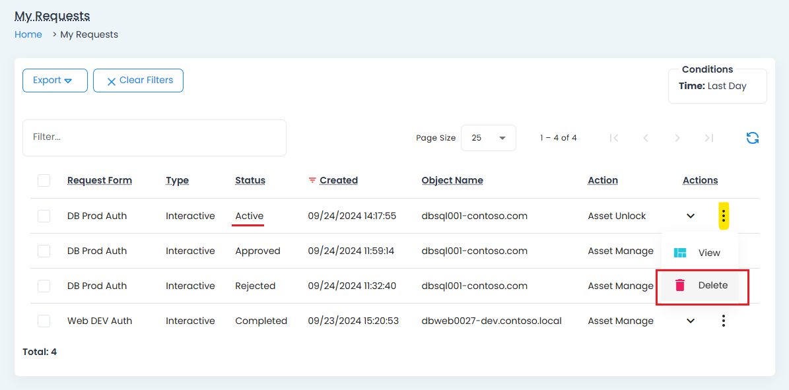Follow the Home breadcrumb link
This screenshot has height=390, width=789.
click(28, 34)
